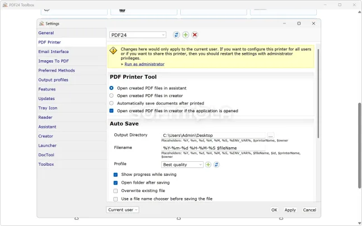Open the Features section

coord(71,89)
